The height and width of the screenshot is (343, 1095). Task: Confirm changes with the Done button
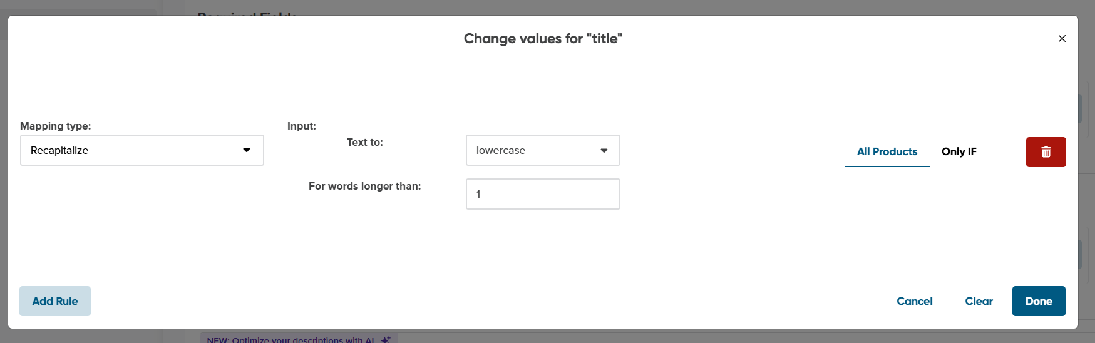[1039, 301]
